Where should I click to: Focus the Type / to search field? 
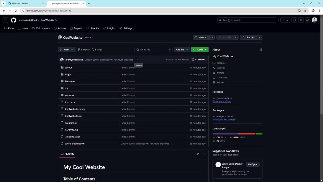click(247, 20)
